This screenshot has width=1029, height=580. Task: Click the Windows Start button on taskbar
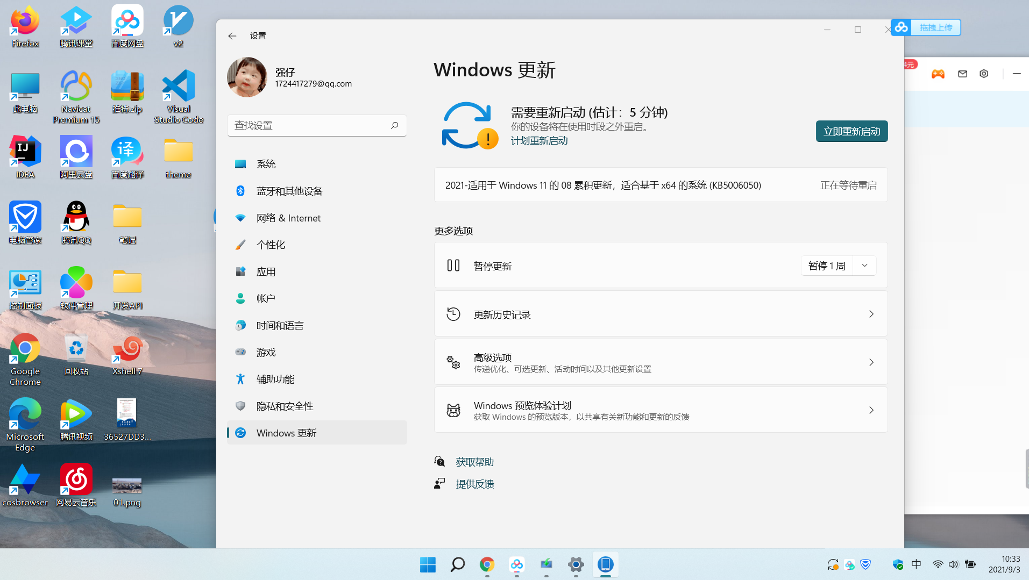pyautogui.click(x=428, y=564)
